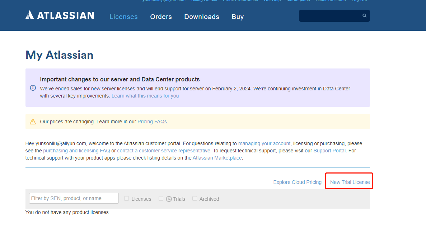Click New Trial License

349,182
